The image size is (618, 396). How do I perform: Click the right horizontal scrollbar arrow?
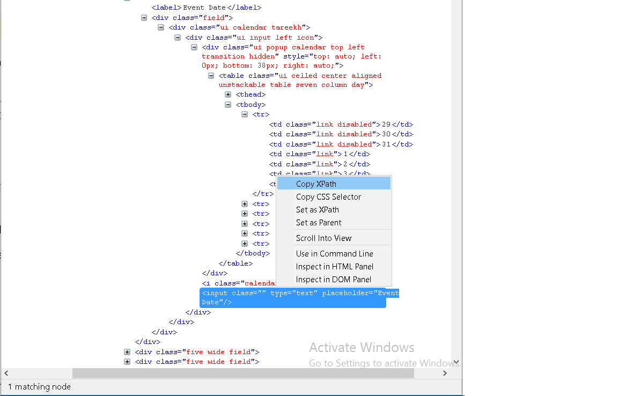click(x=445, y=373)
